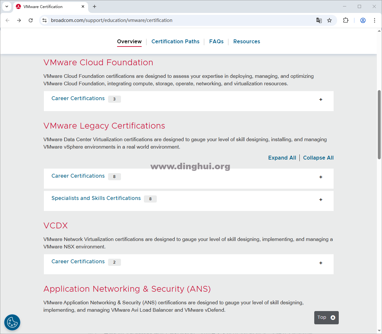Click the scrollbar up arrow

379,31
